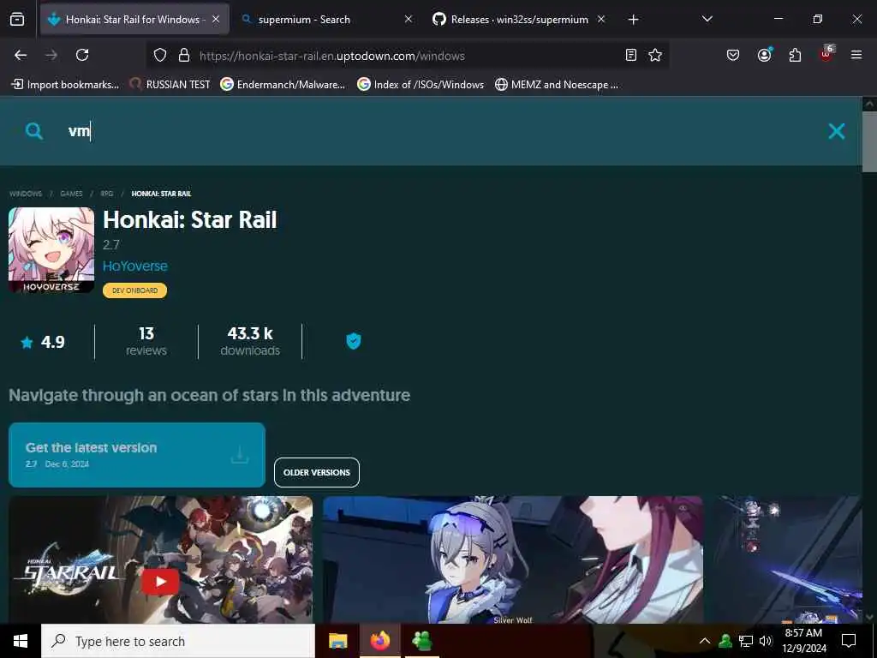The height and width of the screenshot is (658, 877).
Task: Open the Windows Start menu
Action: tap(21, 641)
